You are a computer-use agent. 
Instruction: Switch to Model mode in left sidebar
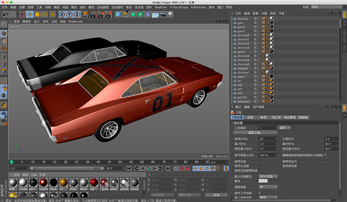tap(4, 33)
